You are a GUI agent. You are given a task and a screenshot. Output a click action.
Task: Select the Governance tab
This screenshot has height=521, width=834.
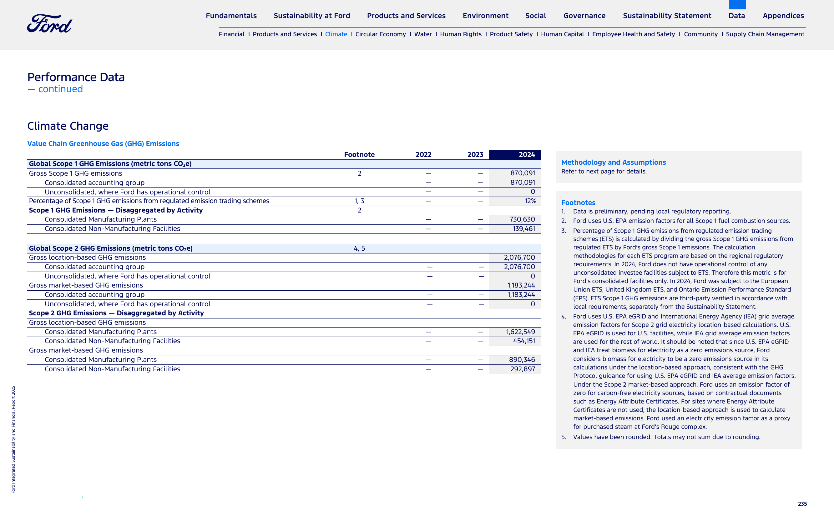[584, 16]
